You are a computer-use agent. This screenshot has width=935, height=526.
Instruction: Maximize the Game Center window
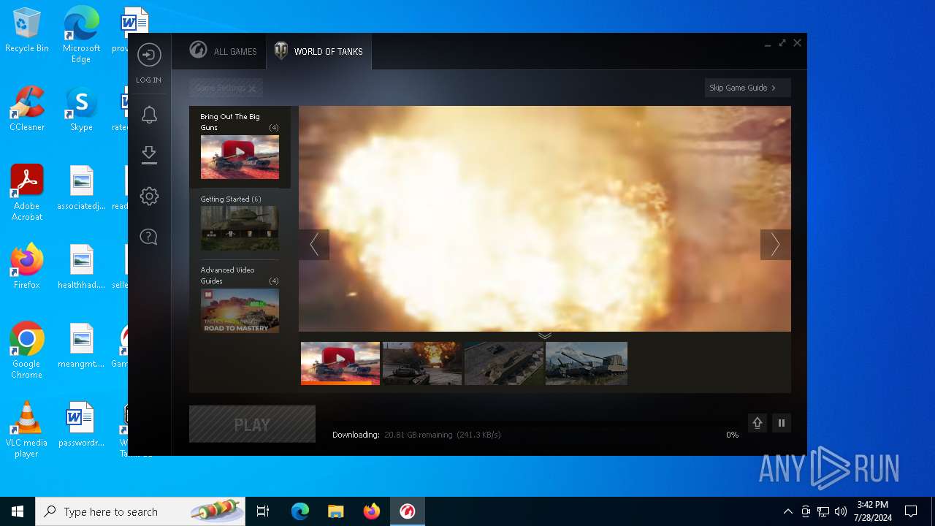pyautogui.click(x=782, y=43)
